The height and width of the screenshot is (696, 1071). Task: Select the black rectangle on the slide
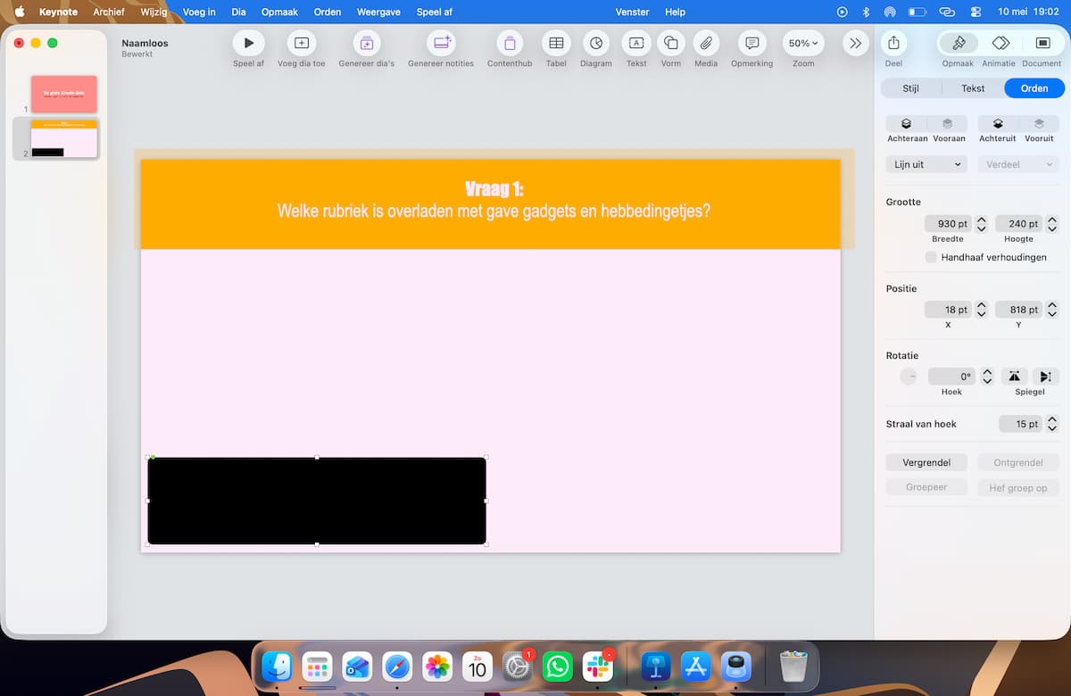[317, 501]
